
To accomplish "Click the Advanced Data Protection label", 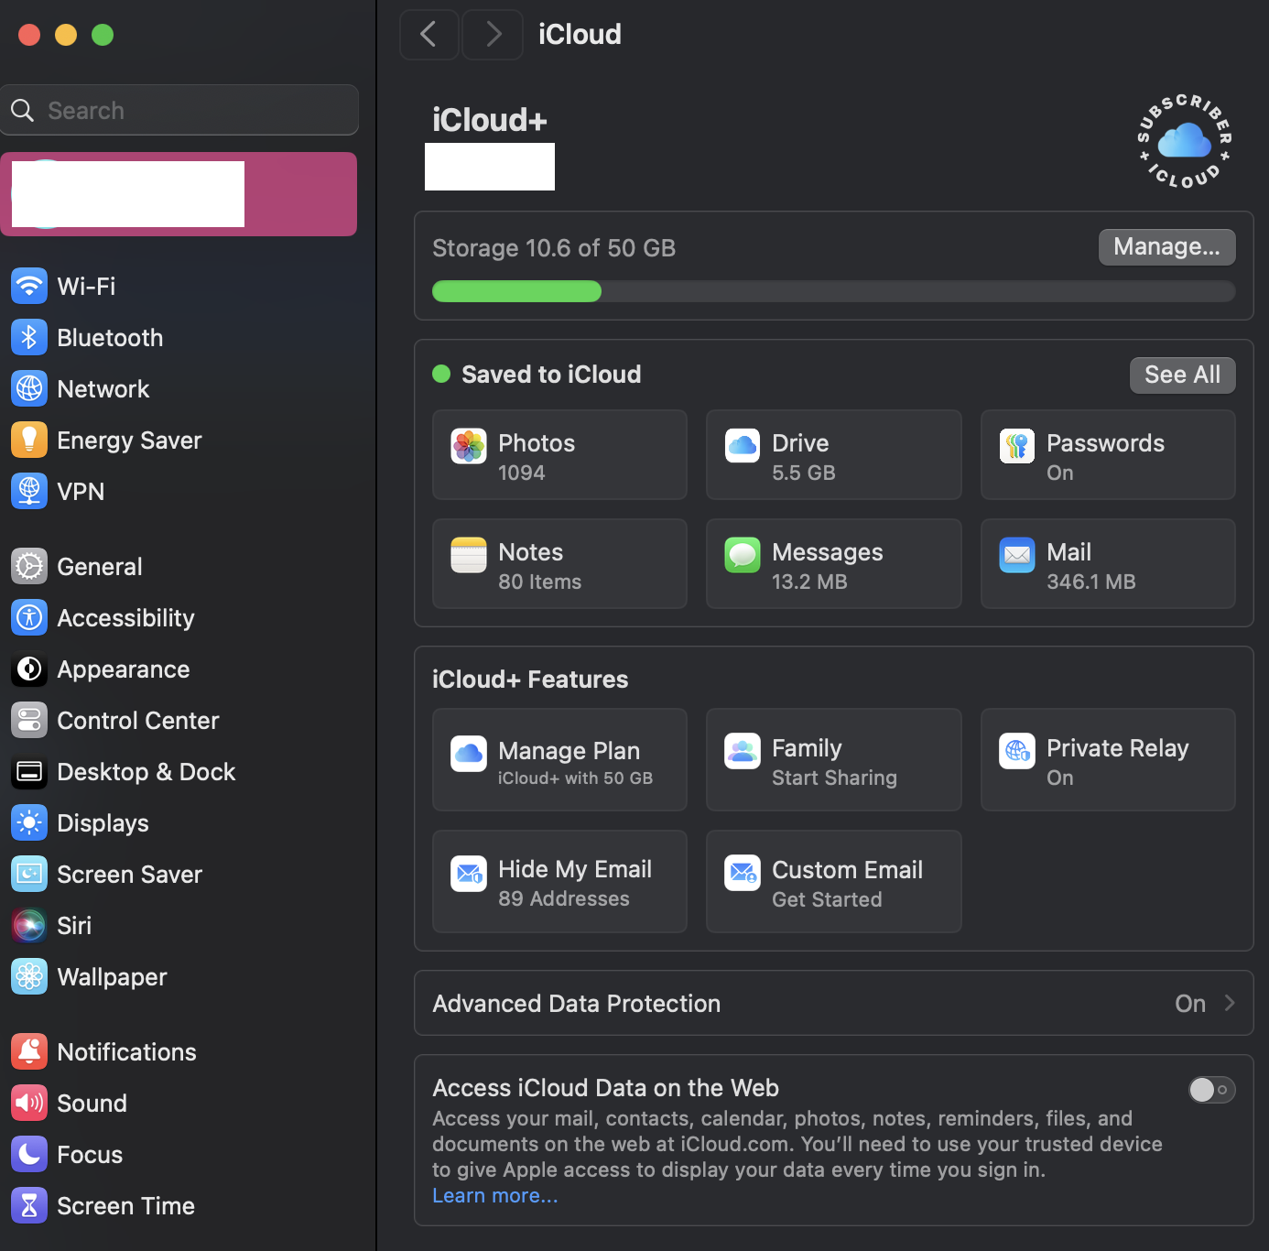I will [576, 1004].
